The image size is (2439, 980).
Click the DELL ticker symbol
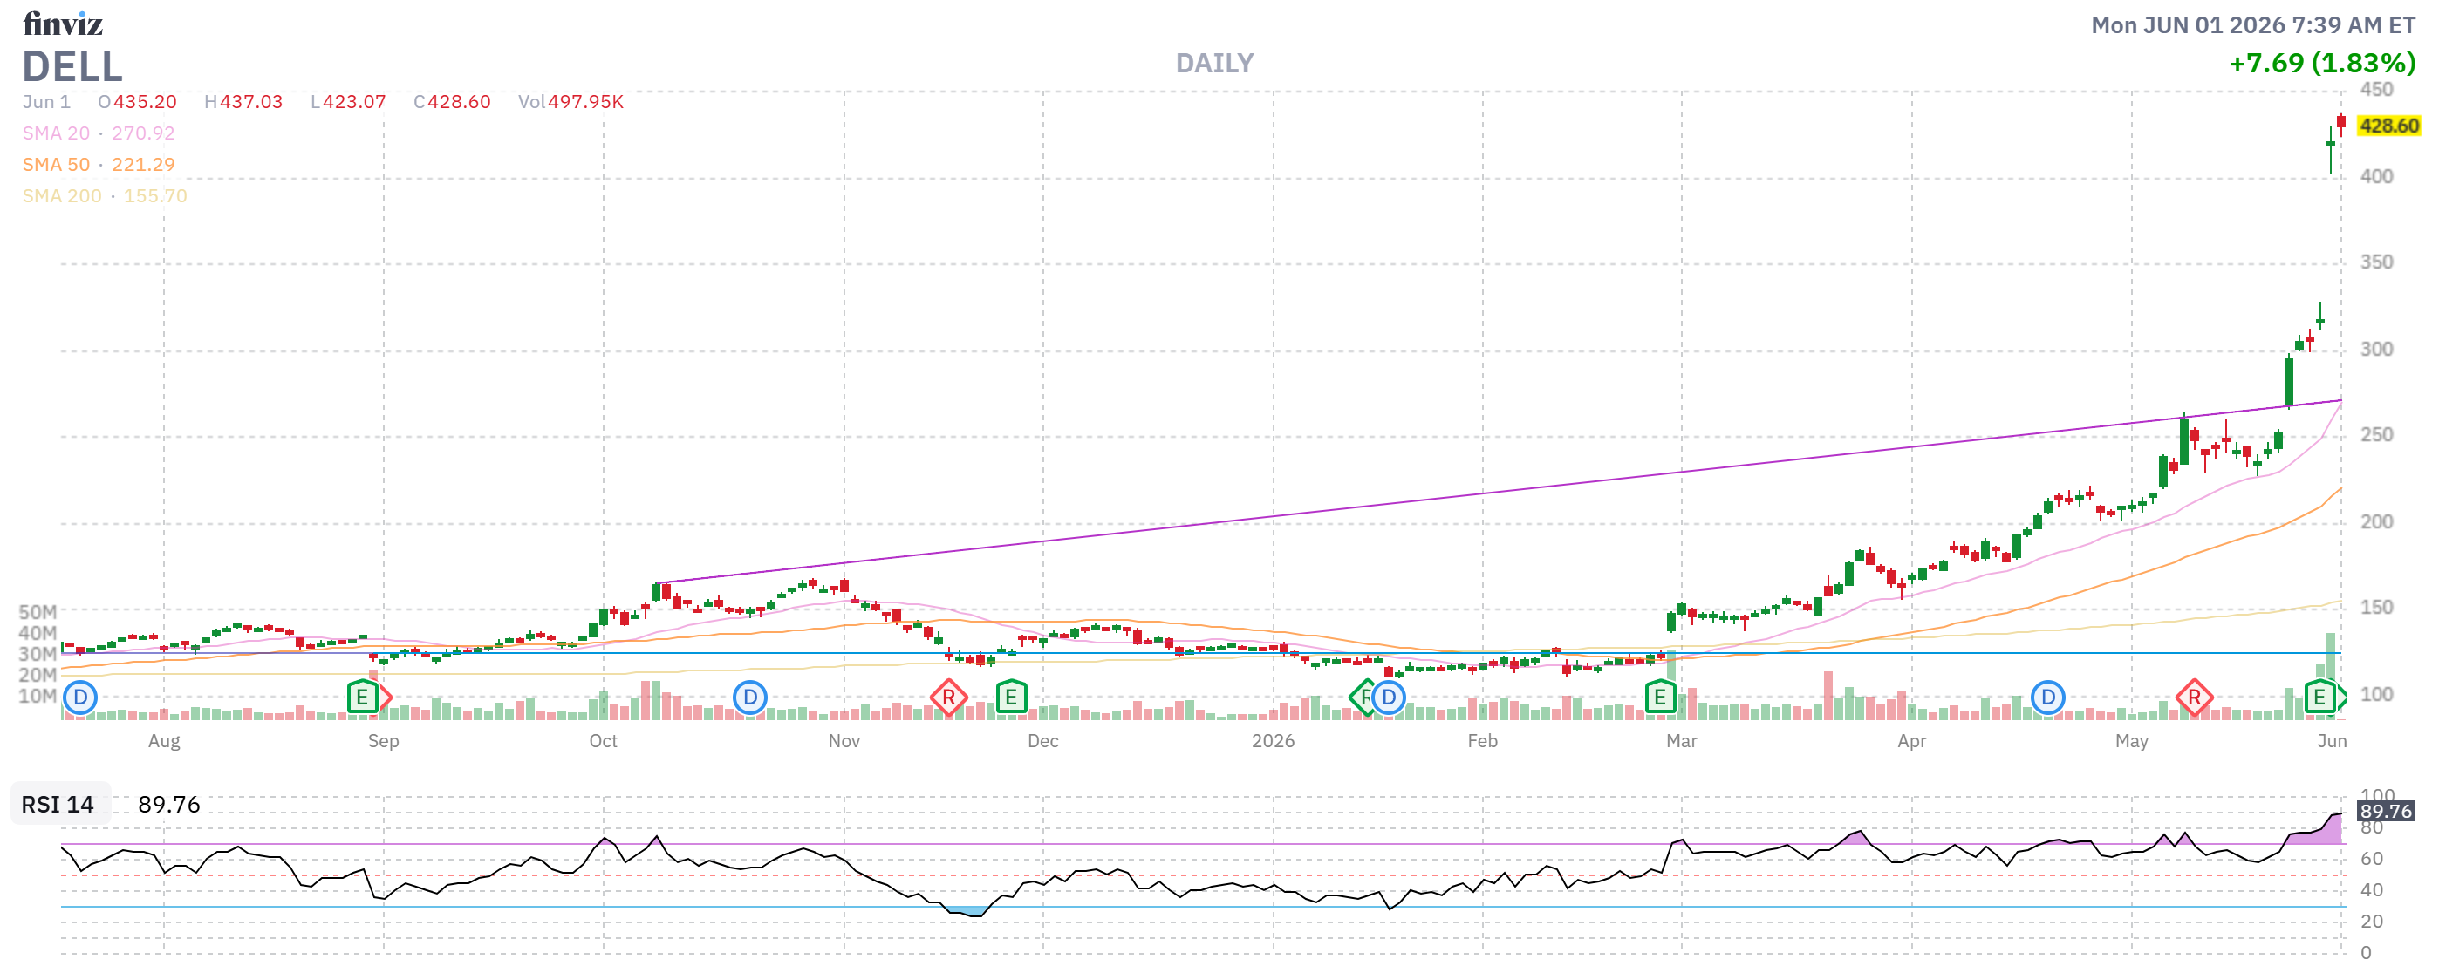[x=72, y=66]
